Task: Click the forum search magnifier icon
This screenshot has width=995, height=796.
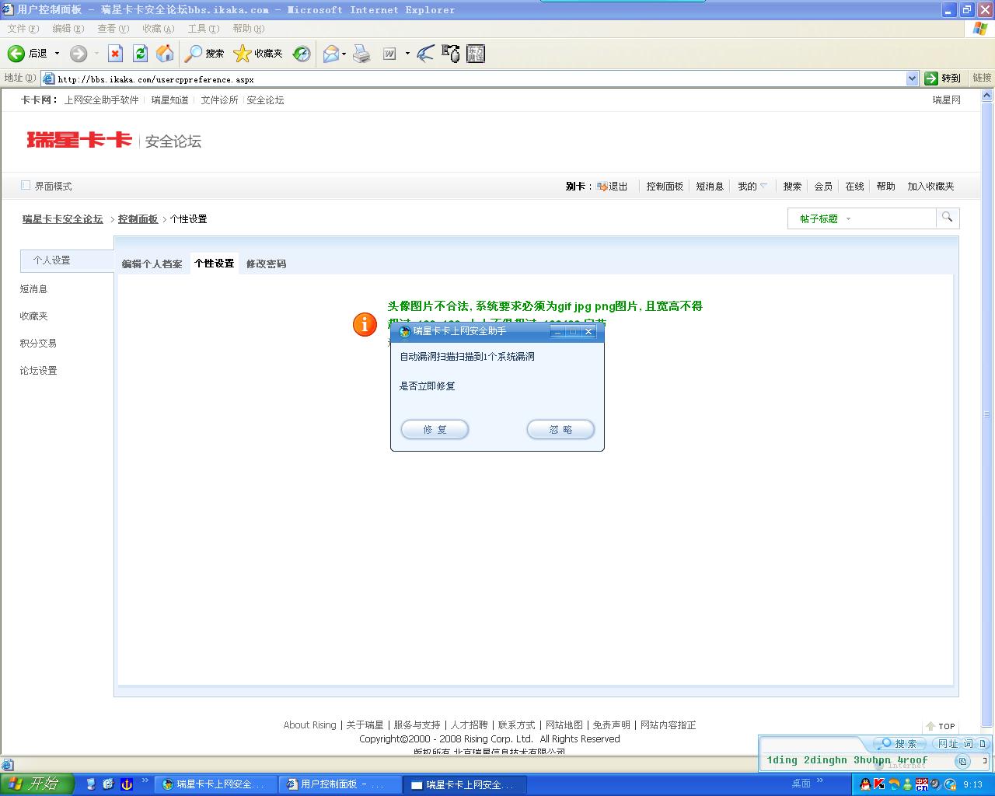Action: pos(947,218)
